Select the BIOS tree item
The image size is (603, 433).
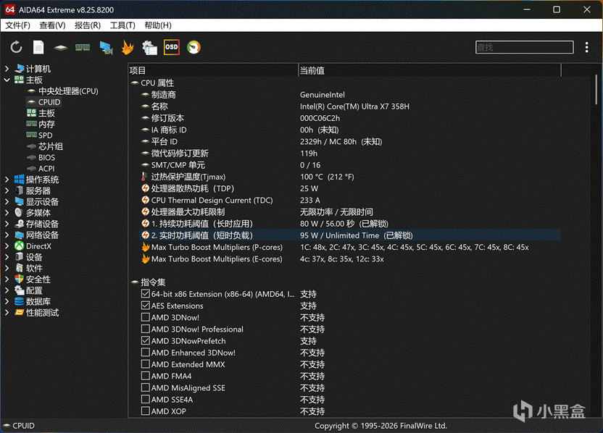tap(46, 158)
